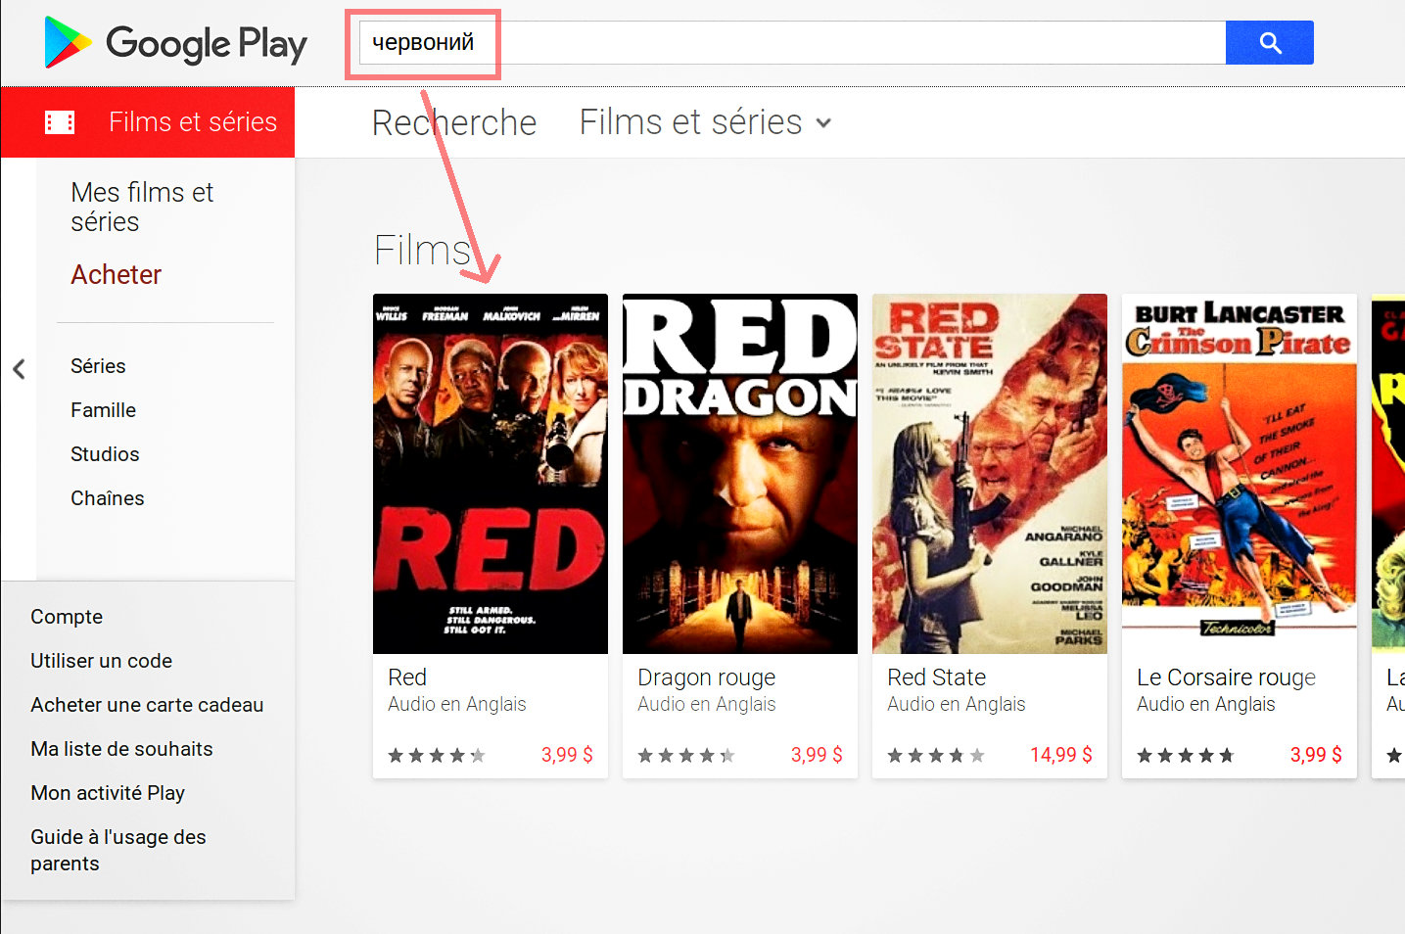Buy Red State for 14,99 $
This screenshot has width=1405, height=934.
coord(1061,755)
